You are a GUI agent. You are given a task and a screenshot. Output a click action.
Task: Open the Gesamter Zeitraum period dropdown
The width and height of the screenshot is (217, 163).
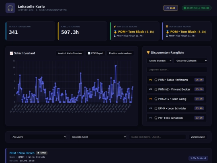(190, 61)
